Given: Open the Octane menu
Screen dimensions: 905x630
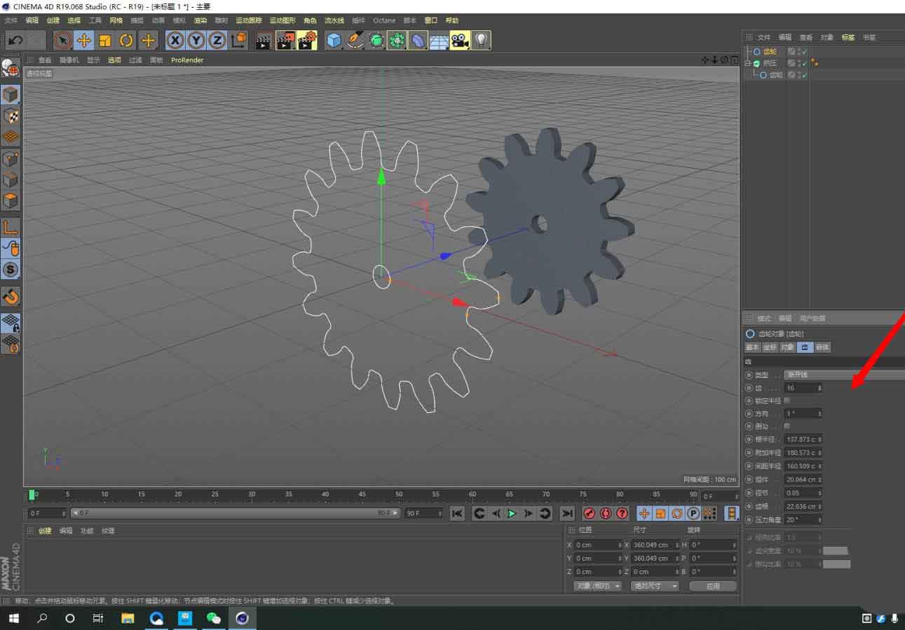Looking at the screenshot, I should coord(384,20).
